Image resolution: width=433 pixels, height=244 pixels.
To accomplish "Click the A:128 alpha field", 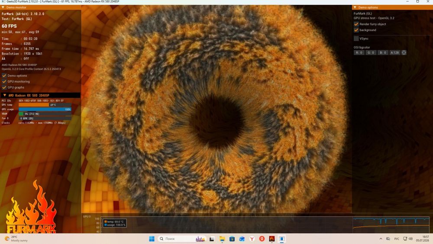I will tap(394, 52).
